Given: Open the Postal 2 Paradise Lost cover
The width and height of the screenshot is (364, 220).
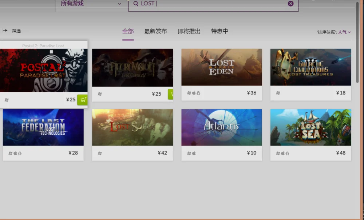Looking at the screenshot, I should [x=44, y=70].
